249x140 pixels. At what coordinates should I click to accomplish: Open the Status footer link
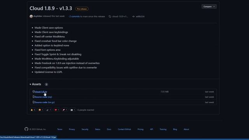[x=98, y=129]
